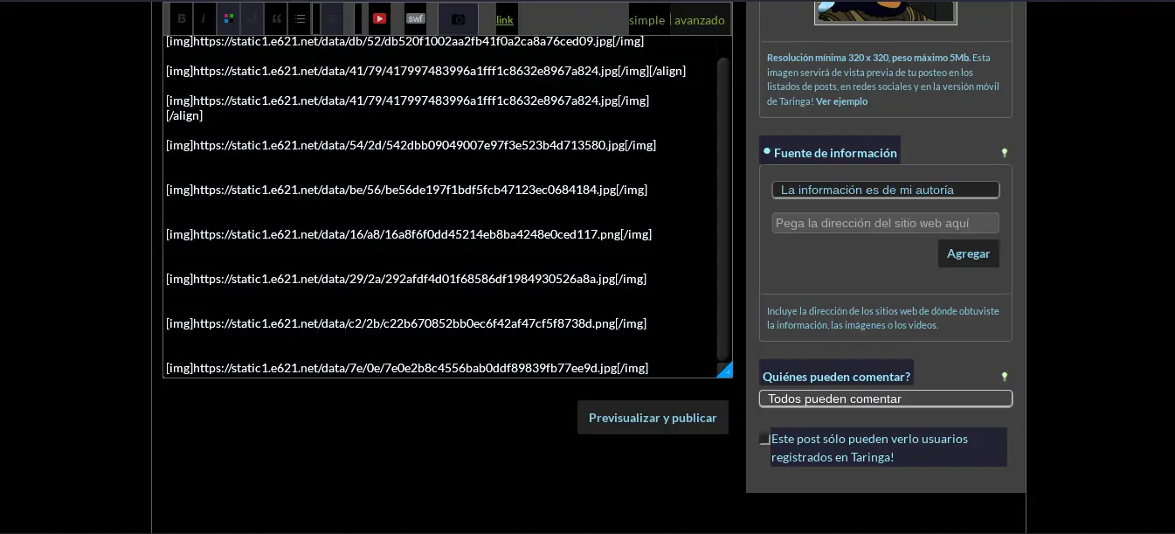
Task: Show the help bulb next to Fuente de información
Action: coord(1005,153)
